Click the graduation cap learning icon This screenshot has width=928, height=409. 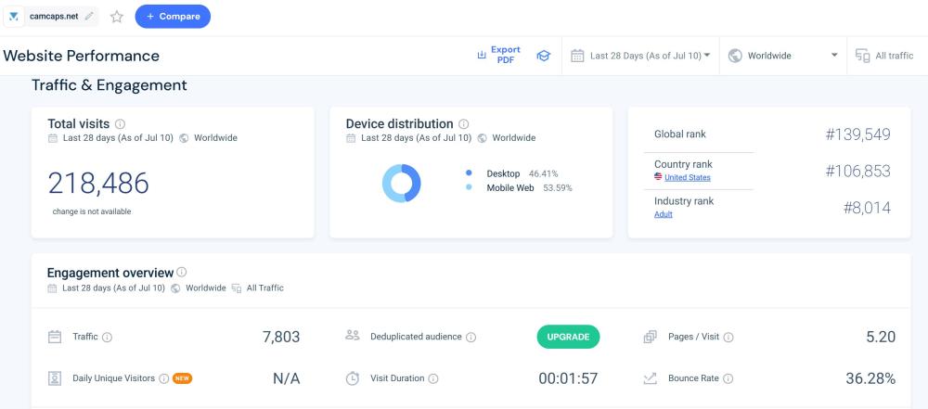pos(544,56)
